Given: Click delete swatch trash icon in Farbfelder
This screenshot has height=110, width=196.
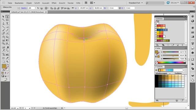Looking at the screenshot, I should click(183, 45).
